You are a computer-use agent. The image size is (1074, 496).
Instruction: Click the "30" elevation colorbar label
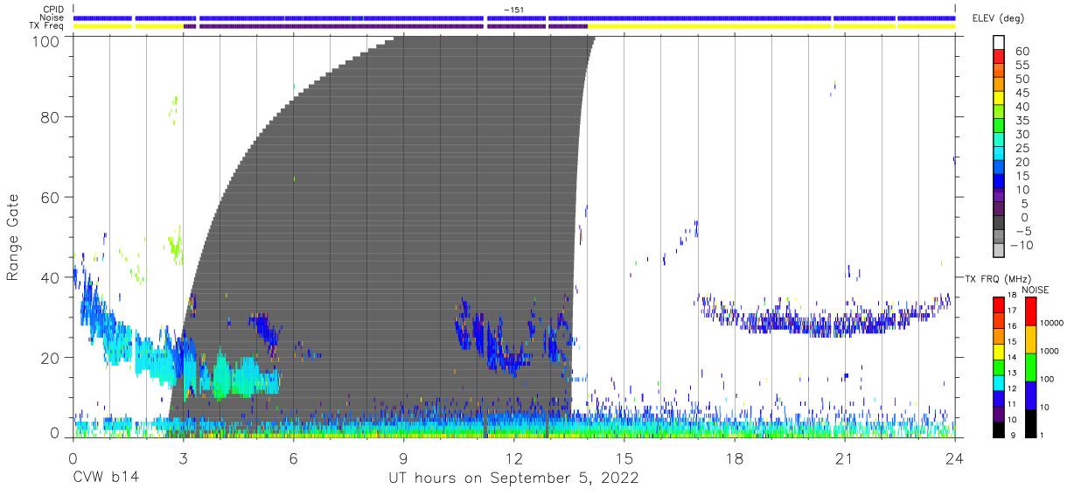pos(1023,135)
